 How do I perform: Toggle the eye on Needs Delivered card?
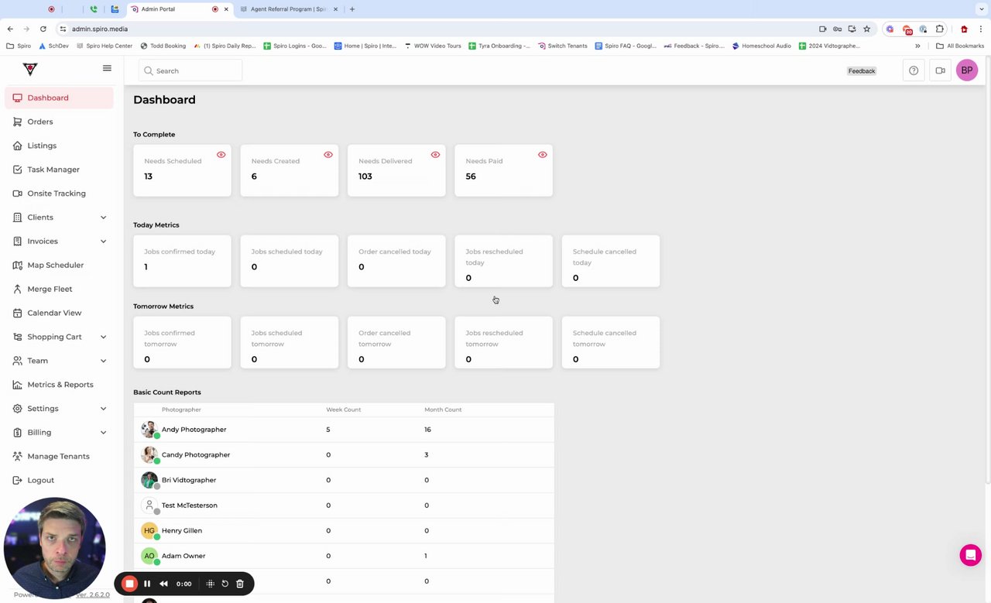pos(435,155)
